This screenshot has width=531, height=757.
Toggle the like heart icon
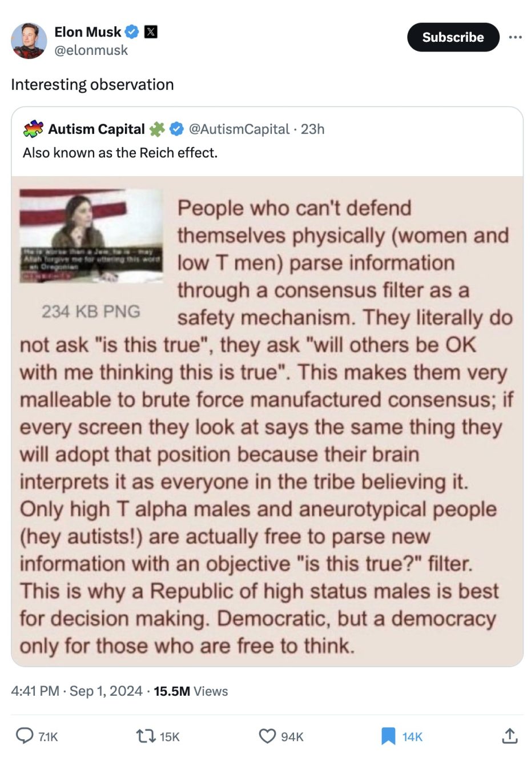point(267,736)
